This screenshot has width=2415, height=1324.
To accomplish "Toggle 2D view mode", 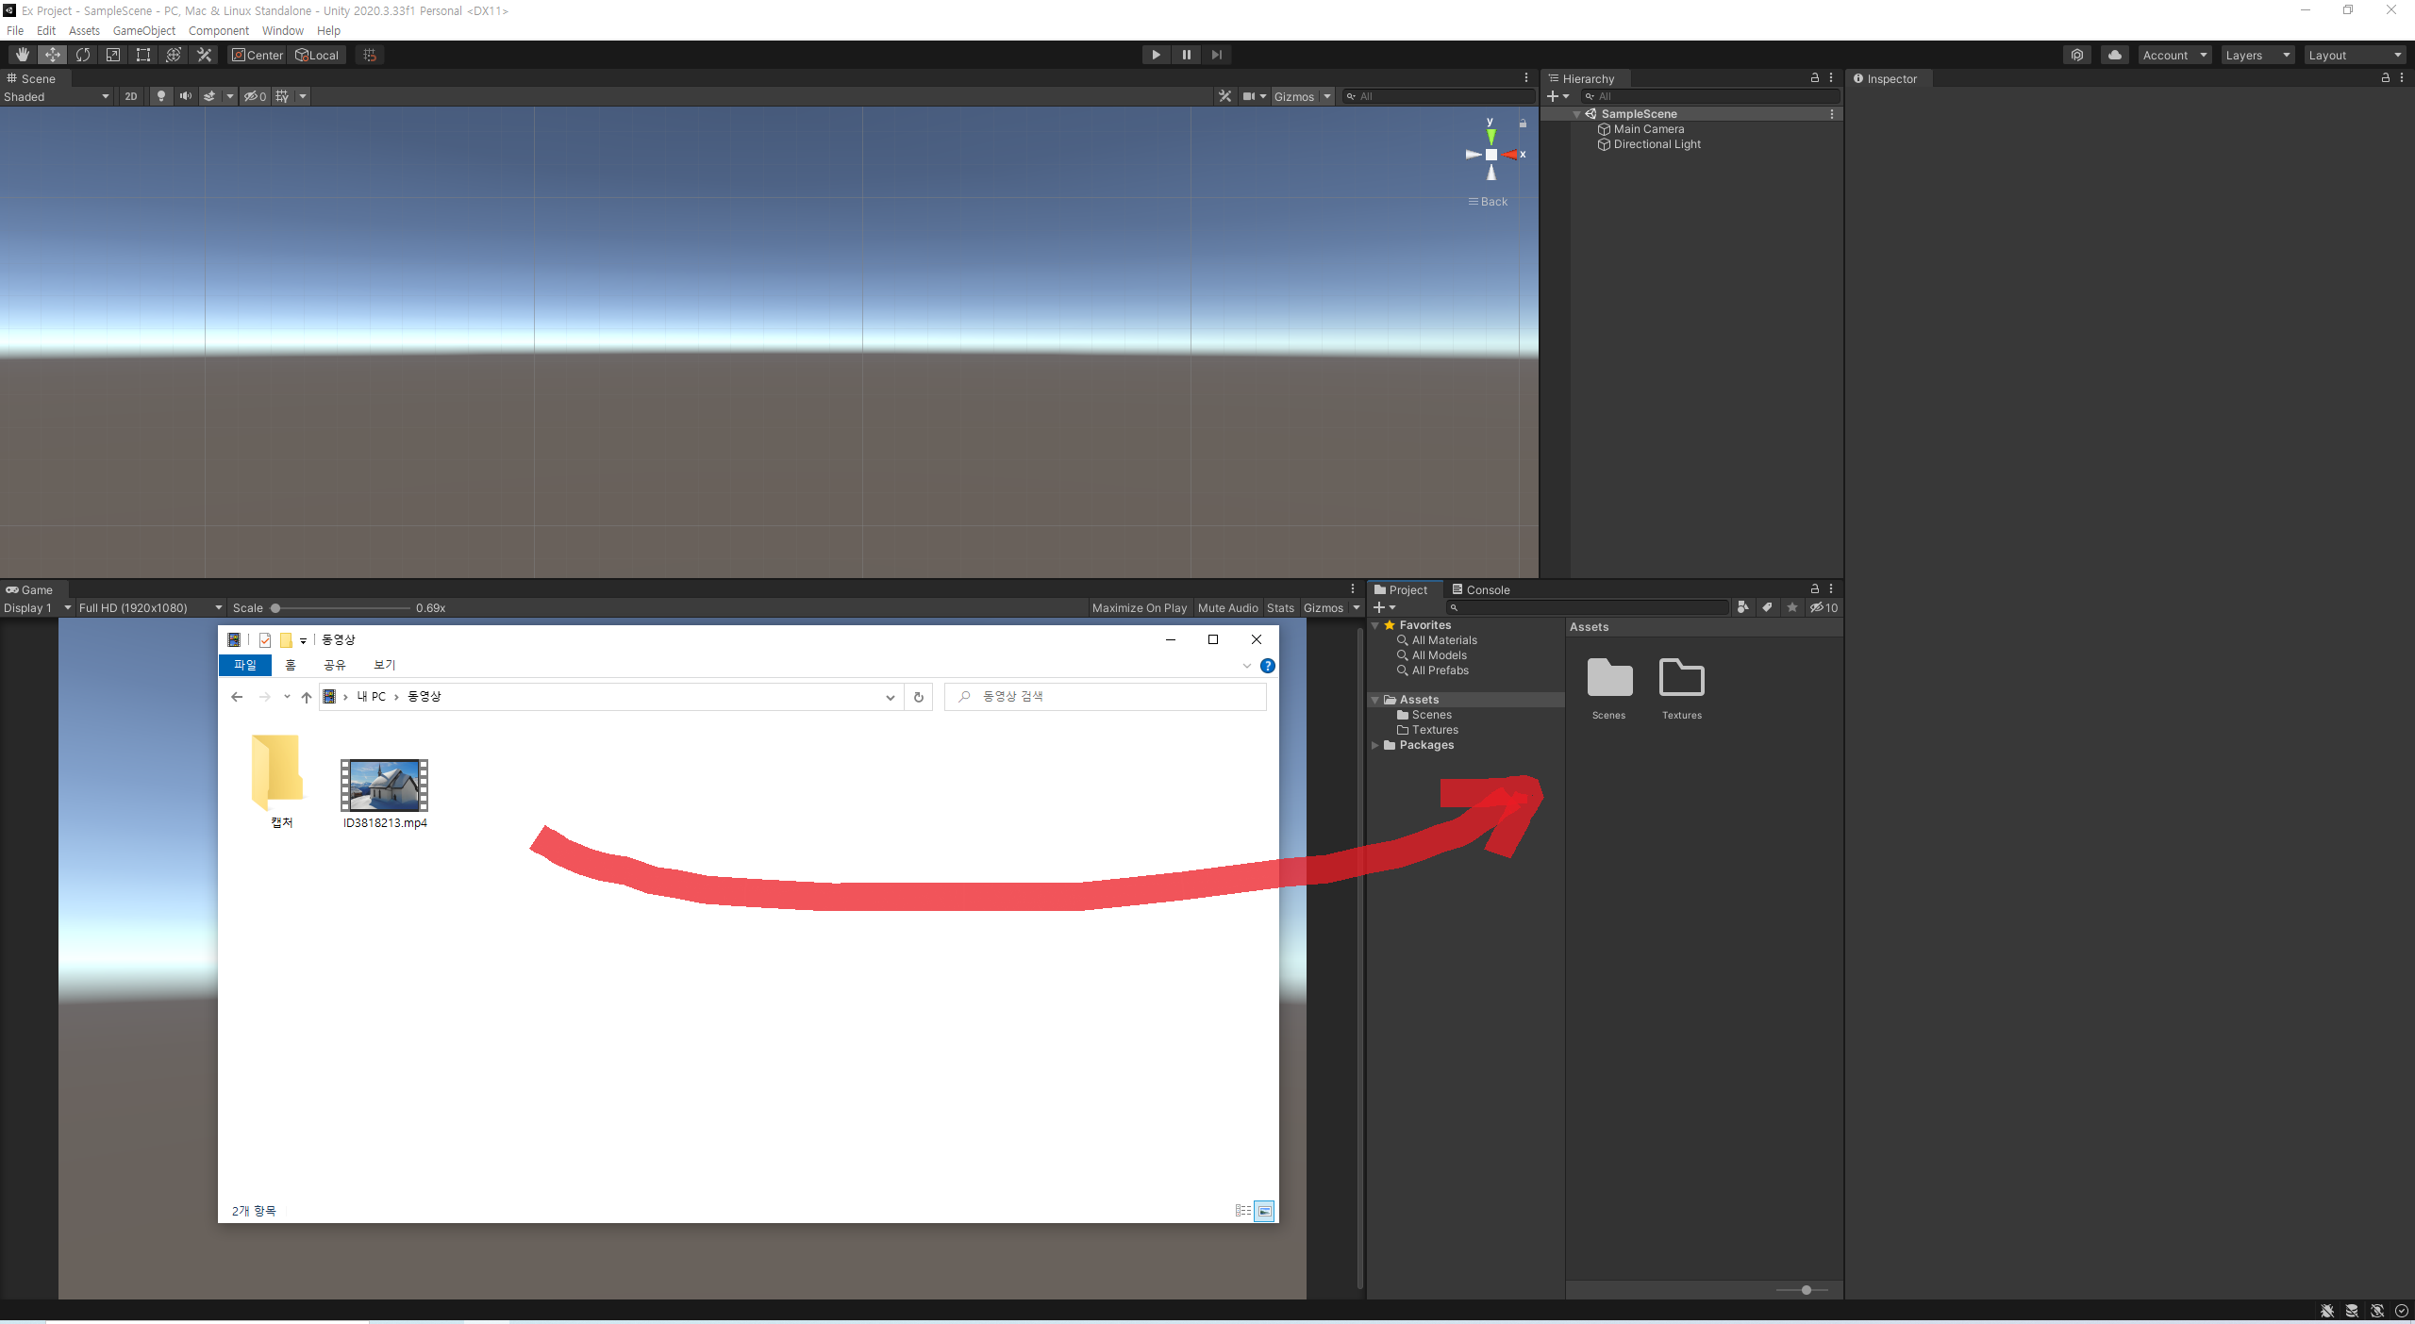I will click(x=131, y=96).
